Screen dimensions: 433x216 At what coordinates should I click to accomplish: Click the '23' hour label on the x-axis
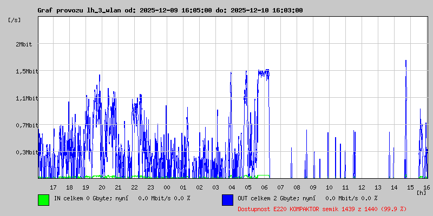pyautogui.click(x=151, y=187)
